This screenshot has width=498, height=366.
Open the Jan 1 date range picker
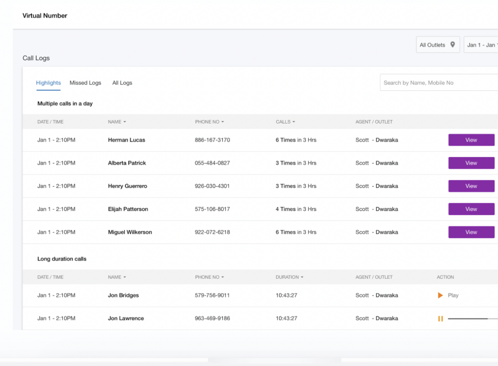pyautogui.click(x=481, y=45)
